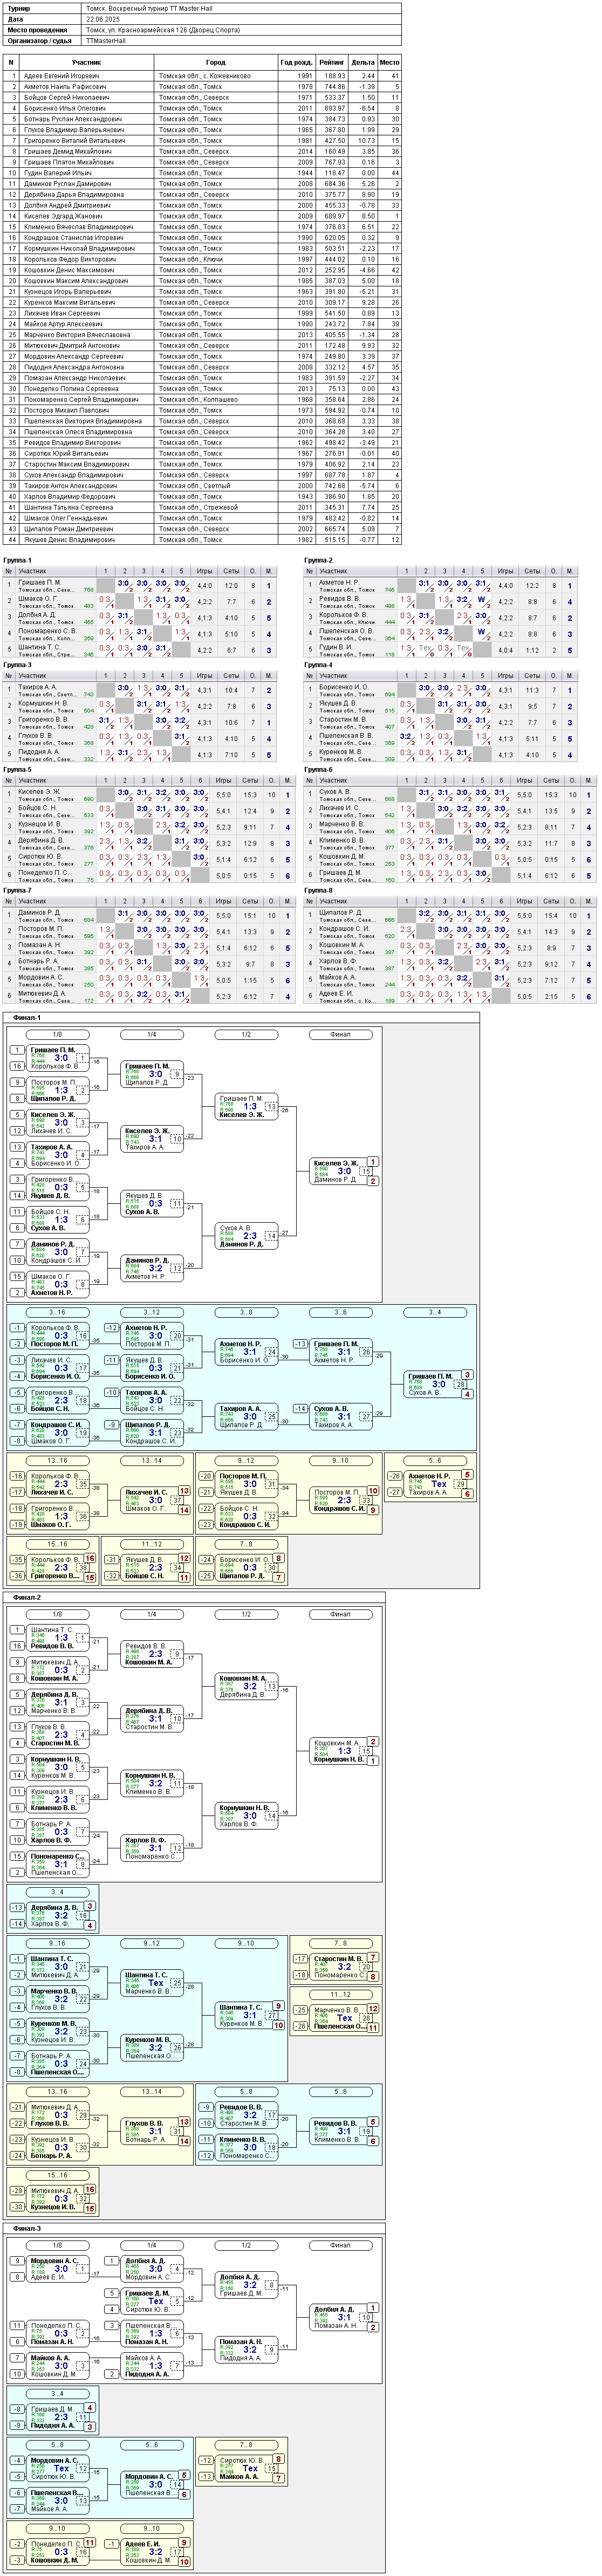Click the 'Финал-2' bracket heading

pos(27,1598)
